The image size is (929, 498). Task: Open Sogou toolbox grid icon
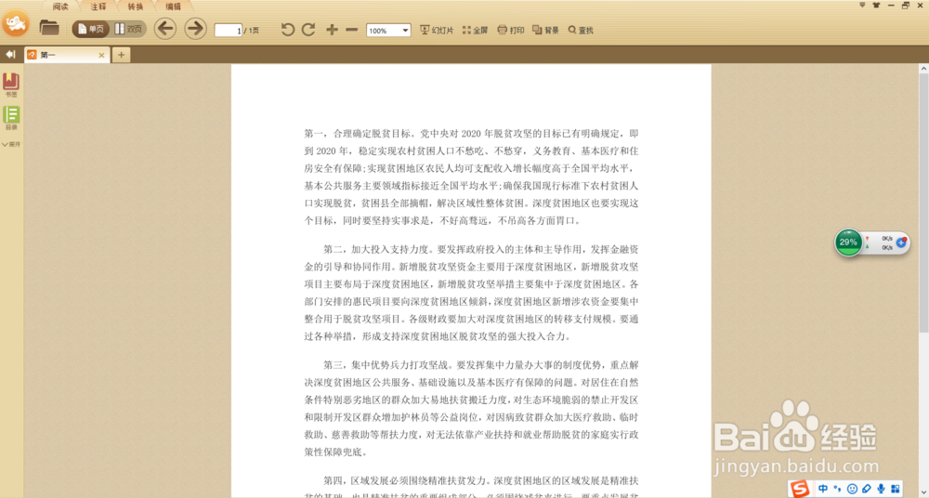[895, 489]
